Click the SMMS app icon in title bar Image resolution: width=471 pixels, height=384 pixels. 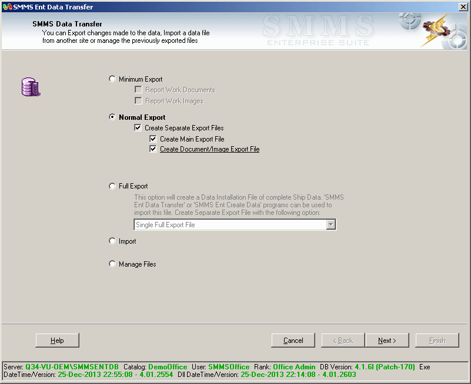7,6
